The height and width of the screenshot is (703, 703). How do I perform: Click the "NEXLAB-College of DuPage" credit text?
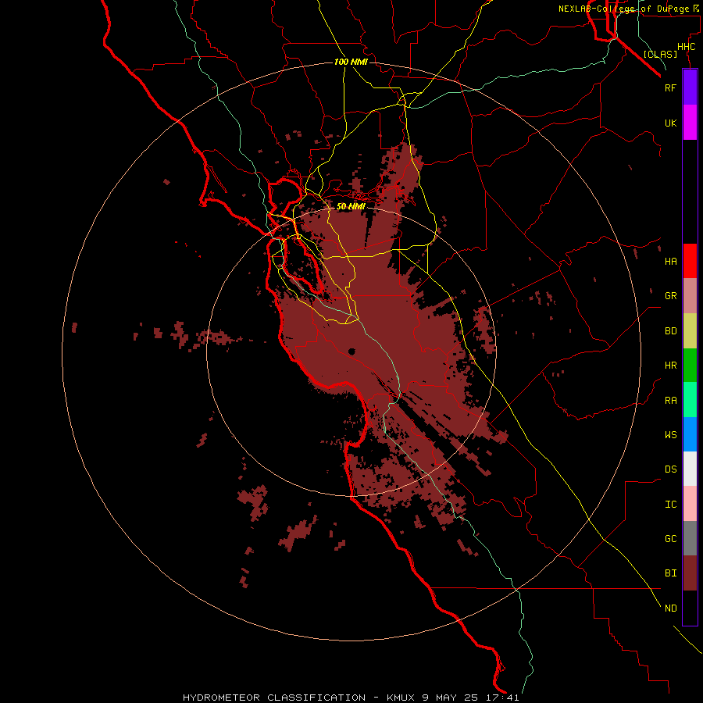coord(623,9)
